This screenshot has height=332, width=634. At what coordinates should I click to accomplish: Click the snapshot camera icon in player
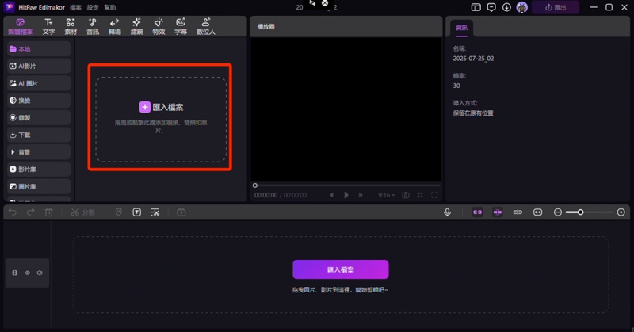(x=405, y=195)
